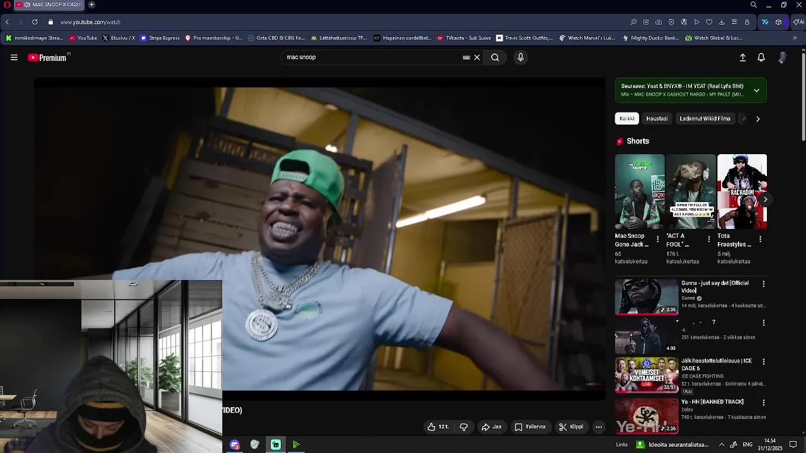Open YouTube notifications bell
This screenshot has height=453, width=806.
[761, 57]
